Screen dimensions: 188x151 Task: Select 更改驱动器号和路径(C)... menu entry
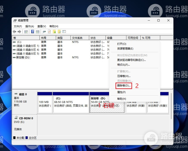click(135, 60)
